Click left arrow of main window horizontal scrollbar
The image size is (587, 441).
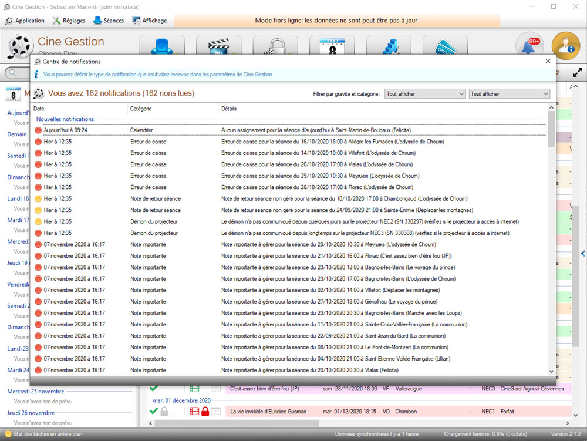(150, 423)
